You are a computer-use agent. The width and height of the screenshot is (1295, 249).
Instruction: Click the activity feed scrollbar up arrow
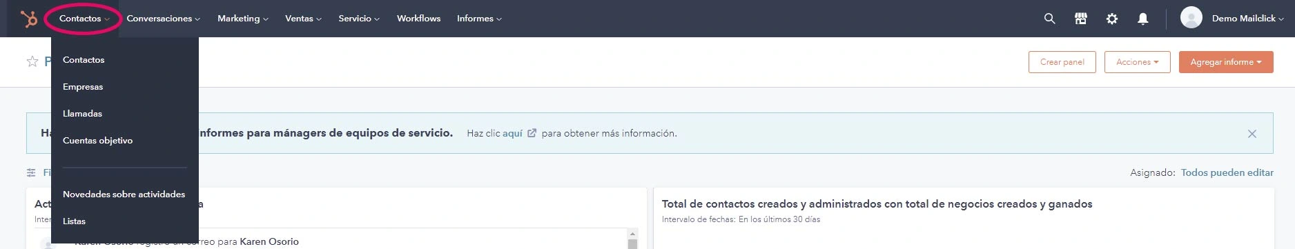point(632,234)
